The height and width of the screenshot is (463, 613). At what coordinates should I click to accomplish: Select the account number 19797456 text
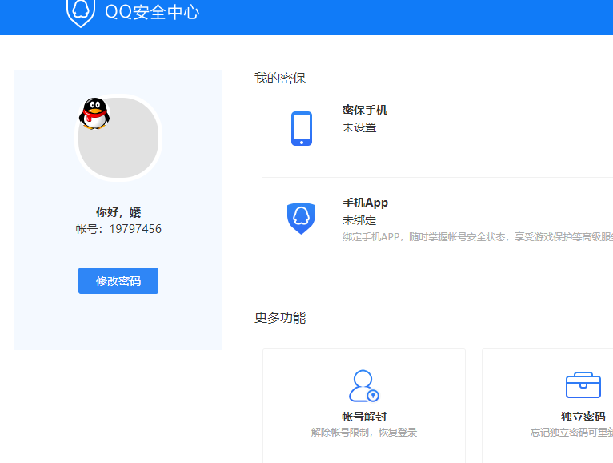click(135, 229)
